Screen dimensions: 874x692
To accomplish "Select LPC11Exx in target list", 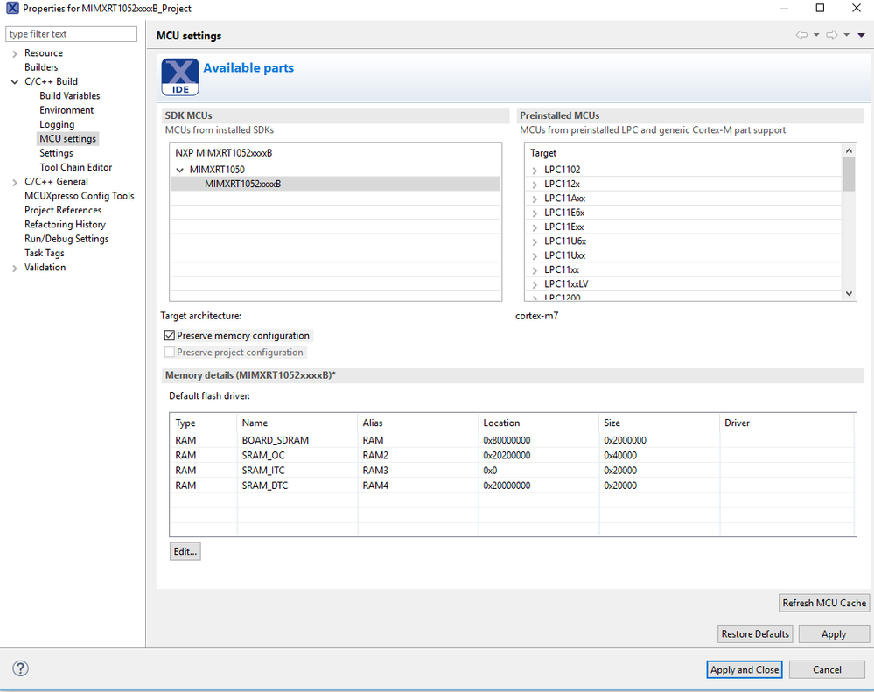I will pyautogui.click(x=563, y=227).
